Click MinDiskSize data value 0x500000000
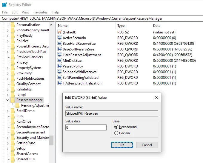Viewport: 203px width, 163px height. pos(174,61)
